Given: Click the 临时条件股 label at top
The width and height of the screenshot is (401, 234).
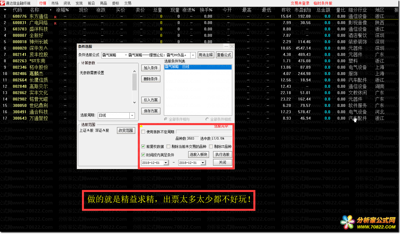Looking at the screenshot, I should coord(323,3).
